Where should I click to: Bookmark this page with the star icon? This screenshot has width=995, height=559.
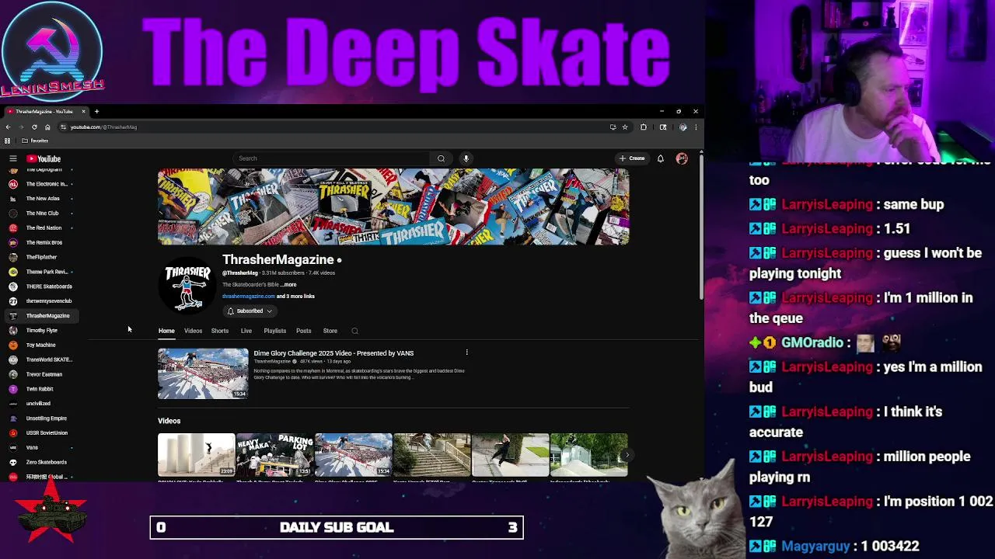point(624,127)
